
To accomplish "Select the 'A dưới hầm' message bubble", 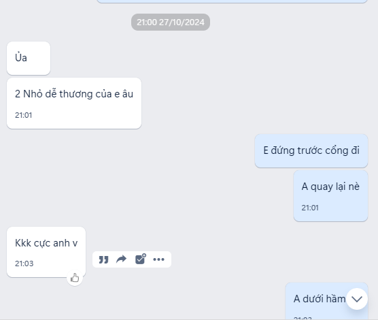I will 326,301.
